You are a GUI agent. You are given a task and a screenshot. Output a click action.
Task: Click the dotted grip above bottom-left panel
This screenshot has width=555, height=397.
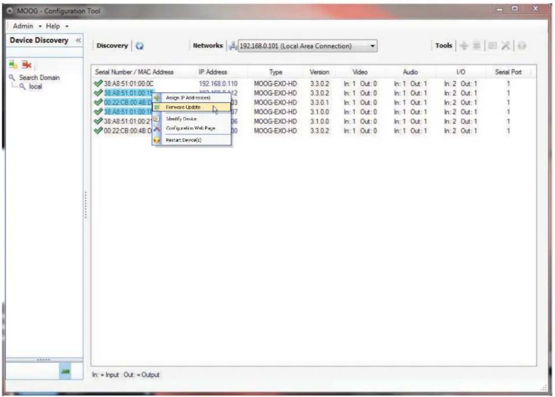43,361
